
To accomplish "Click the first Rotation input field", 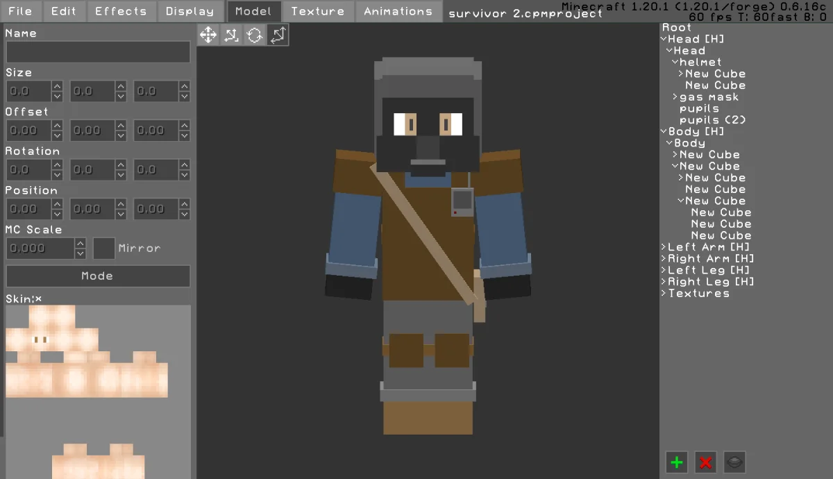I will click(x=28, y=170).
